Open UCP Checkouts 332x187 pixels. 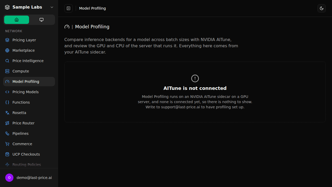pos(29,154)
